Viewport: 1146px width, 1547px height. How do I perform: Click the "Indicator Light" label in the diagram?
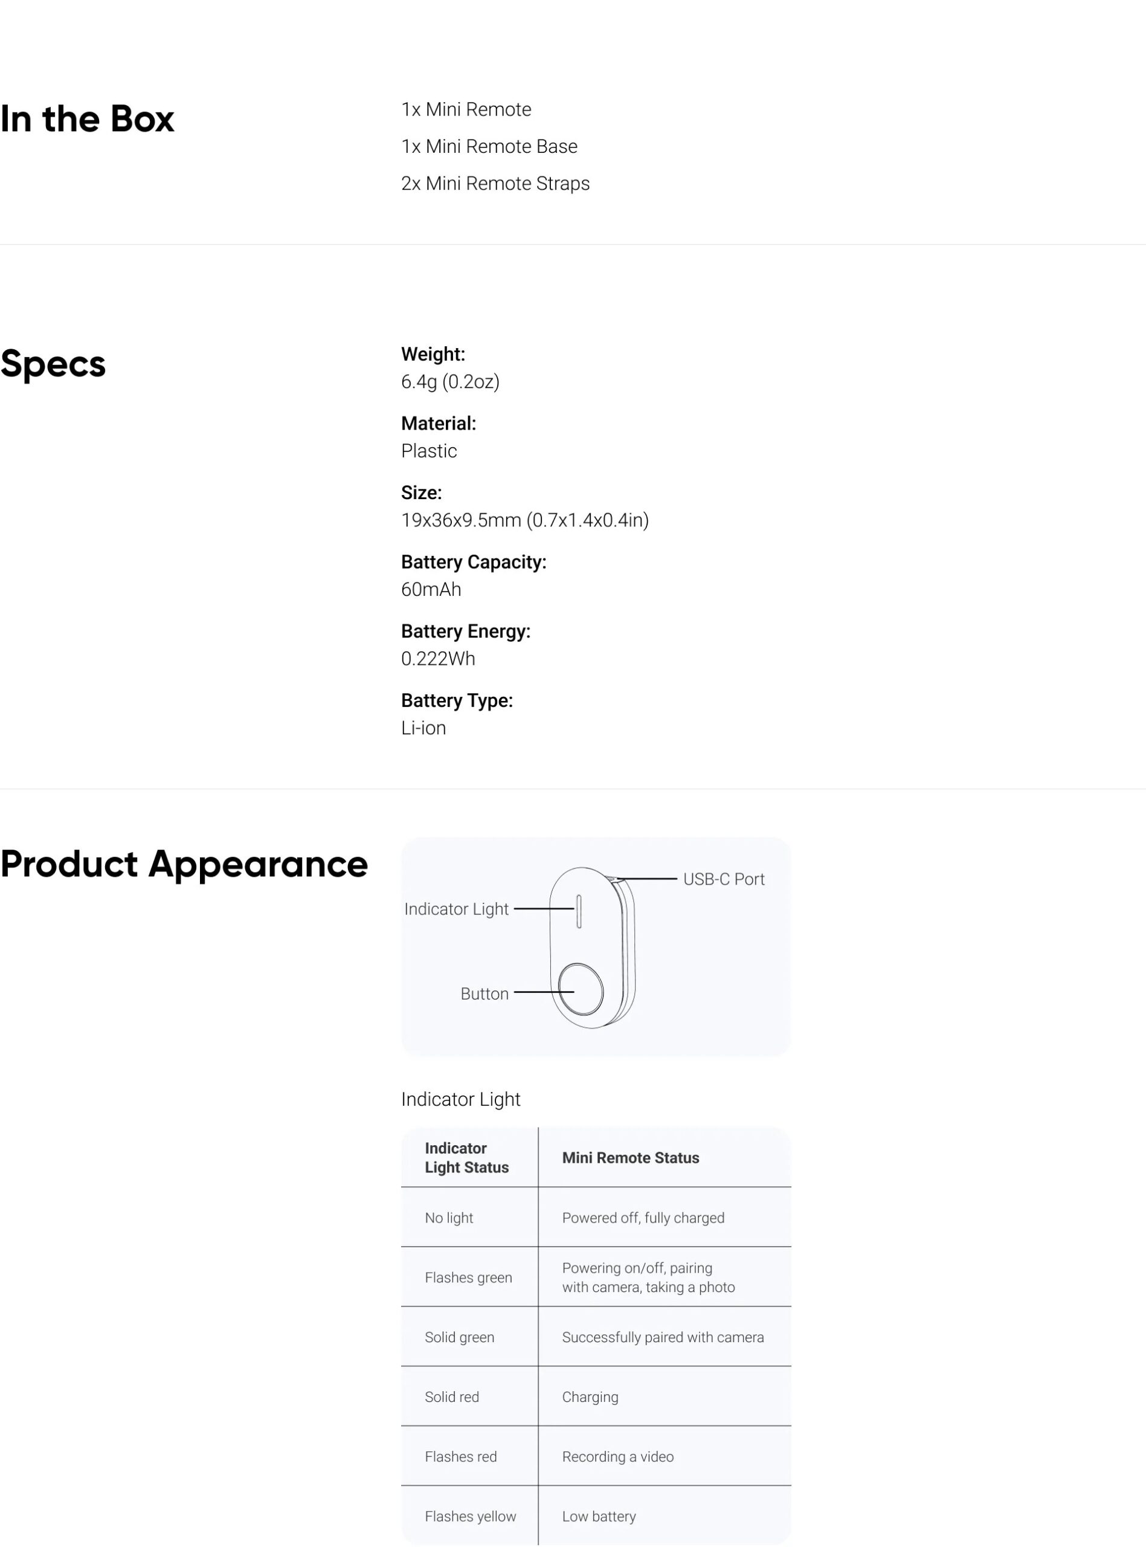pos(457,909)
